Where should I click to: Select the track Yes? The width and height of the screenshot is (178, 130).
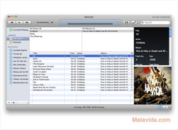point(82,82)
